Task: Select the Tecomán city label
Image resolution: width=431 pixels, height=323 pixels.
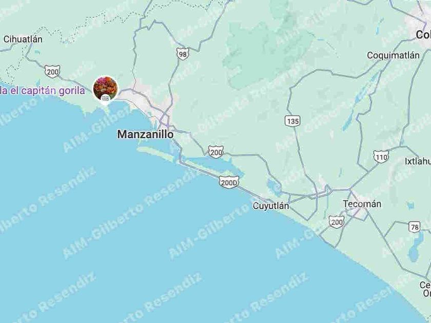Action: point(362,204)
